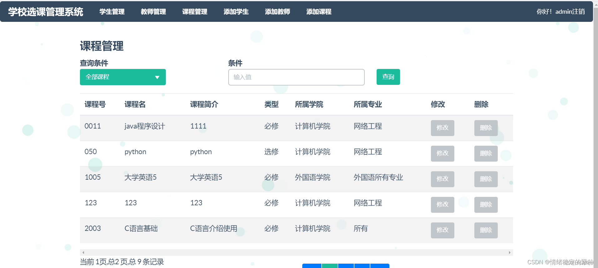Viewport: 598px width, 268px height.
Task: Click the 所属学院 column header
Action: pyautogui.click(x=309, y=104)
